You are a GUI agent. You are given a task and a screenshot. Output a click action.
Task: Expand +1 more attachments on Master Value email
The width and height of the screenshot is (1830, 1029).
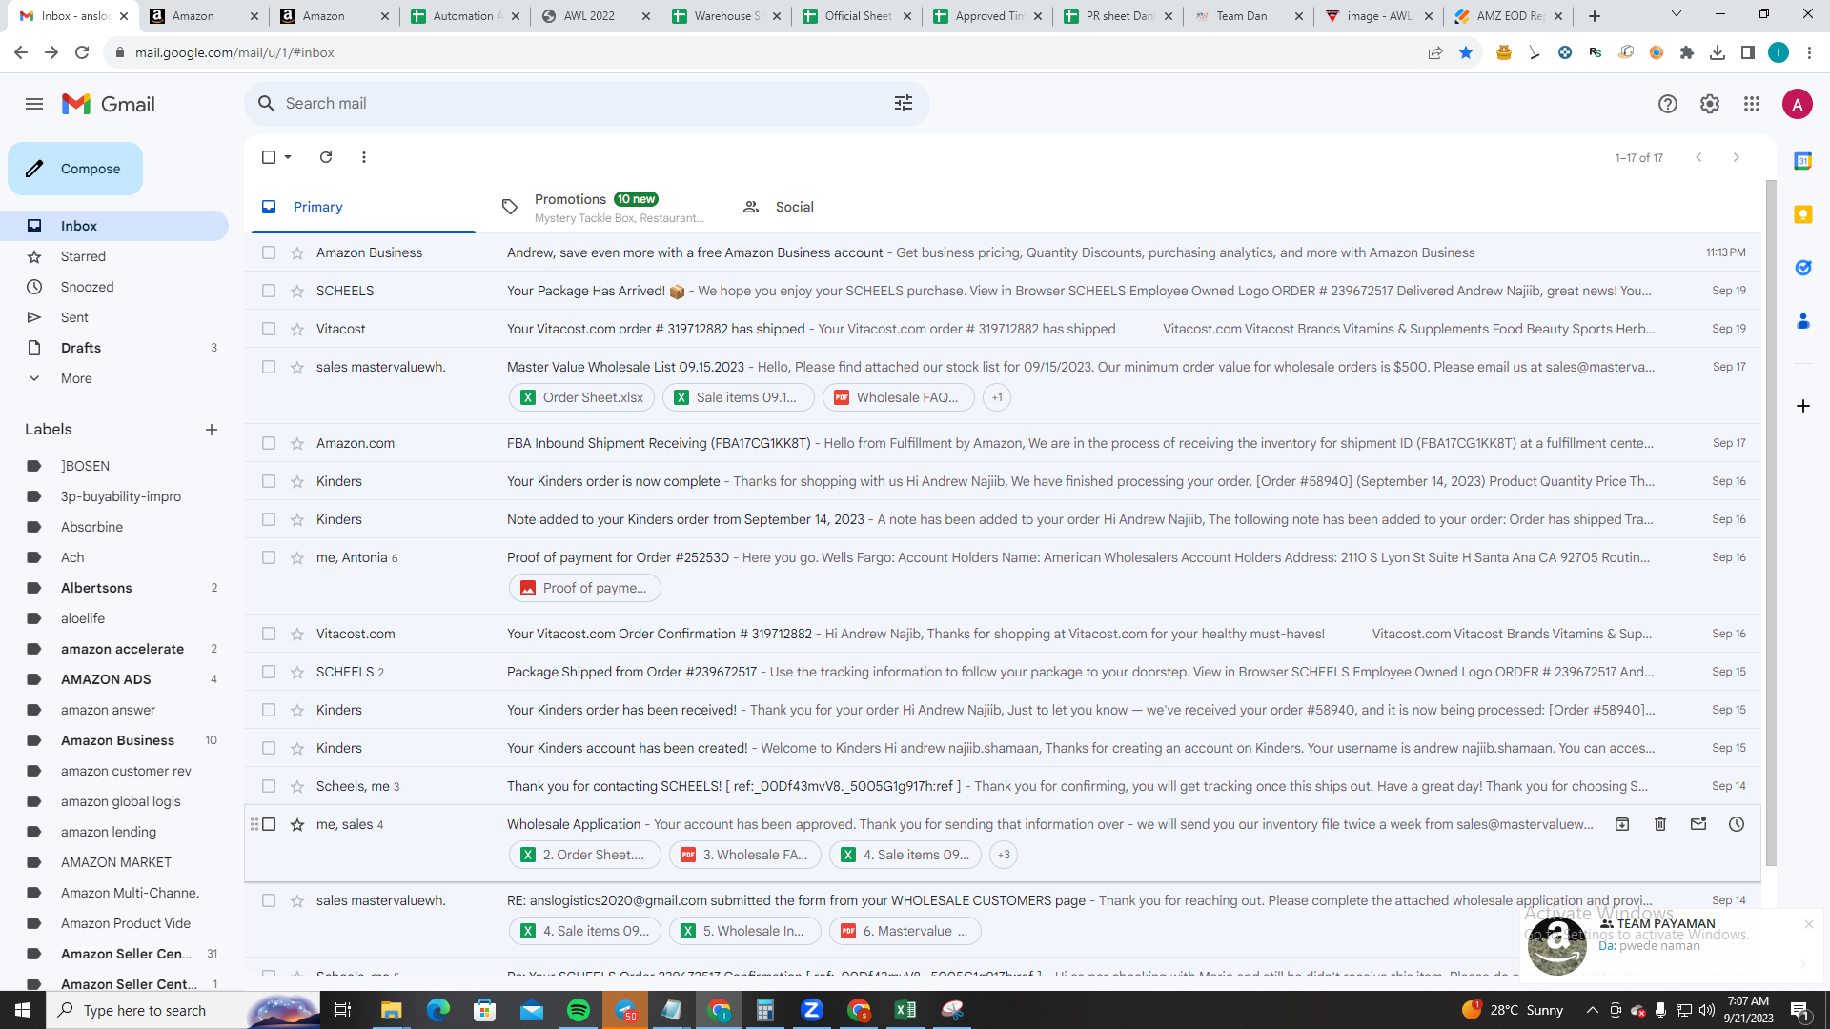point(997,397)
